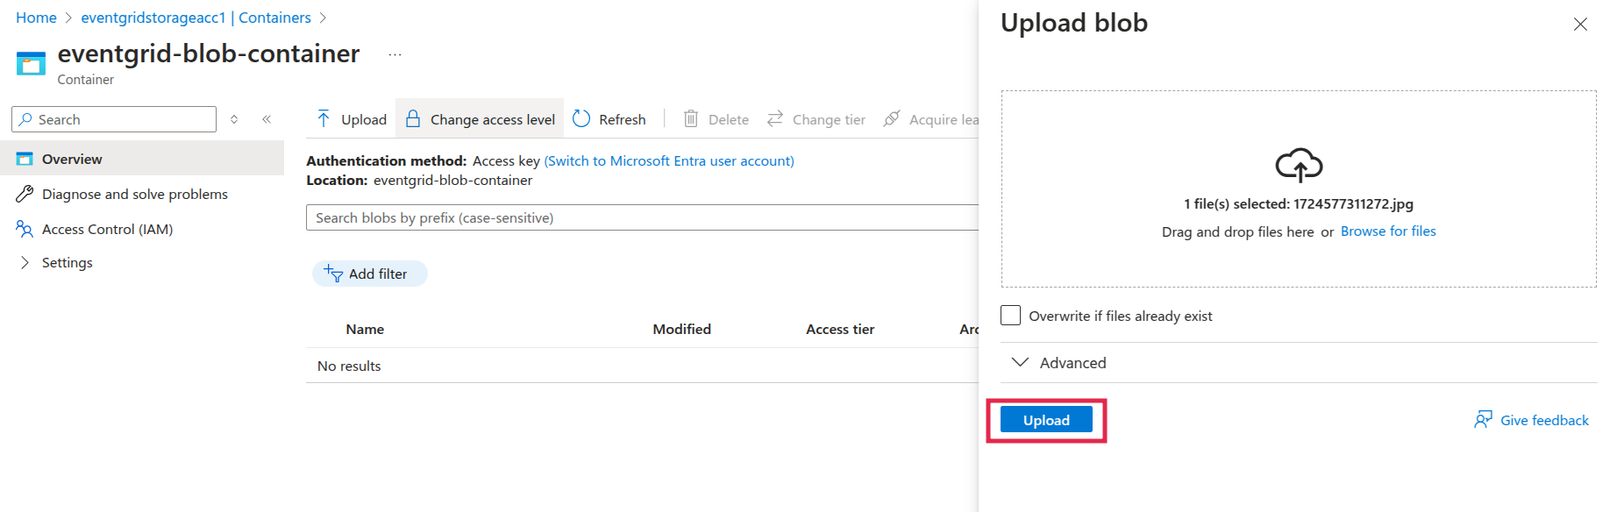Click the Upload toolbar arrow icon
Image resolution: width=1617 pixels, height=512 pixels.
324,119
